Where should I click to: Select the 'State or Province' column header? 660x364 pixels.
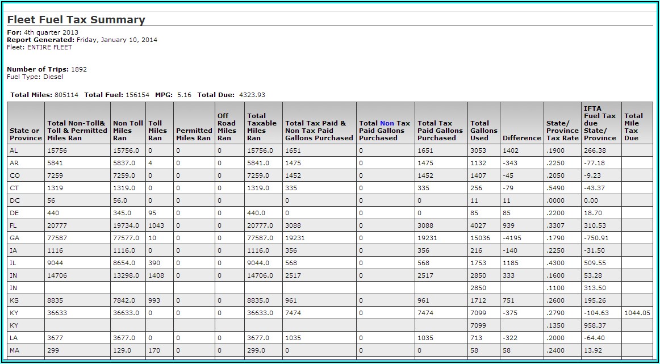pos(26,134)
